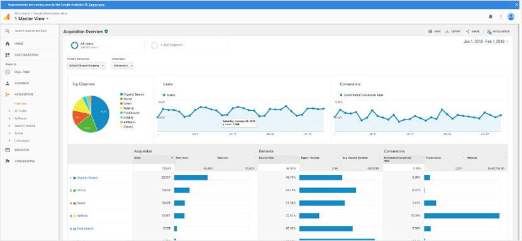Click the 72,645 total users value
The width and height of the screenshot is (522, 241).
(x=166, y=168)
